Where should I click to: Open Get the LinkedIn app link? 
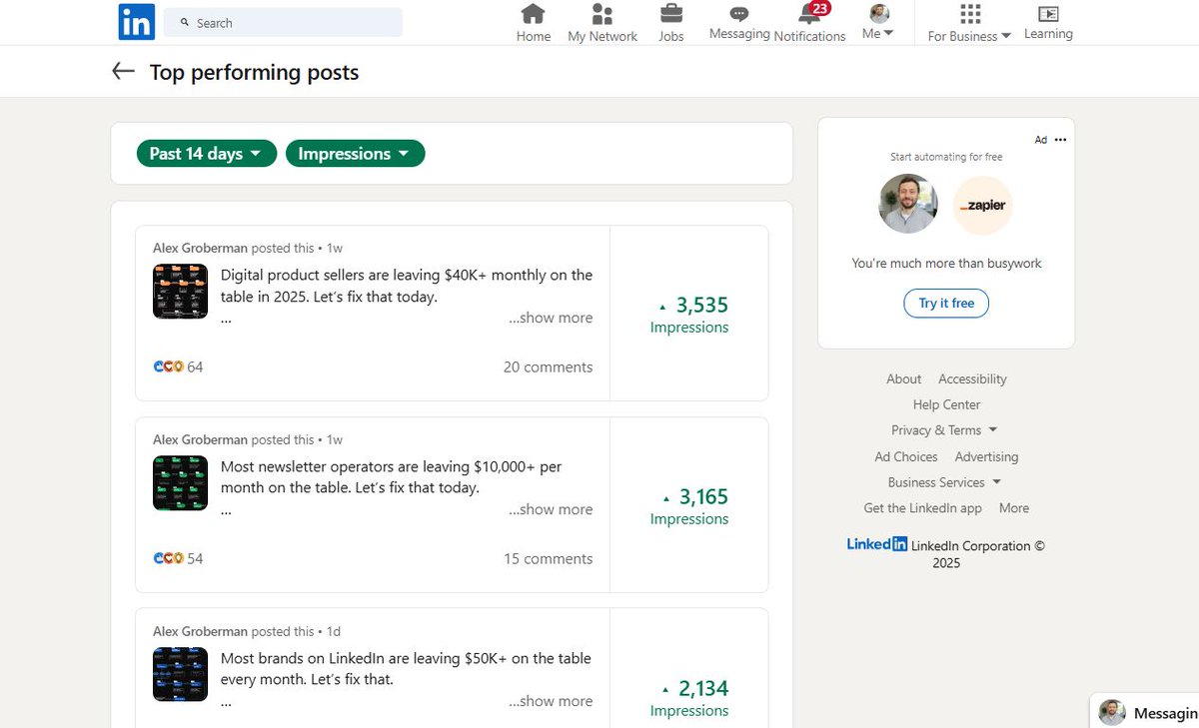tap(922, 508)
